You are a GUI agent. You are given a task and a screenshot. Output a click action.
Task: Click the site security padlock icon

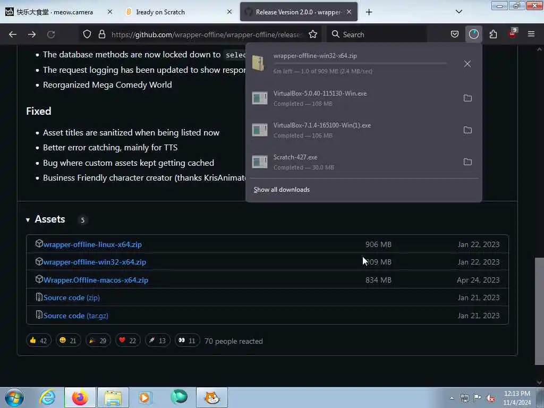pyautogui.click(x=101, y=34)
